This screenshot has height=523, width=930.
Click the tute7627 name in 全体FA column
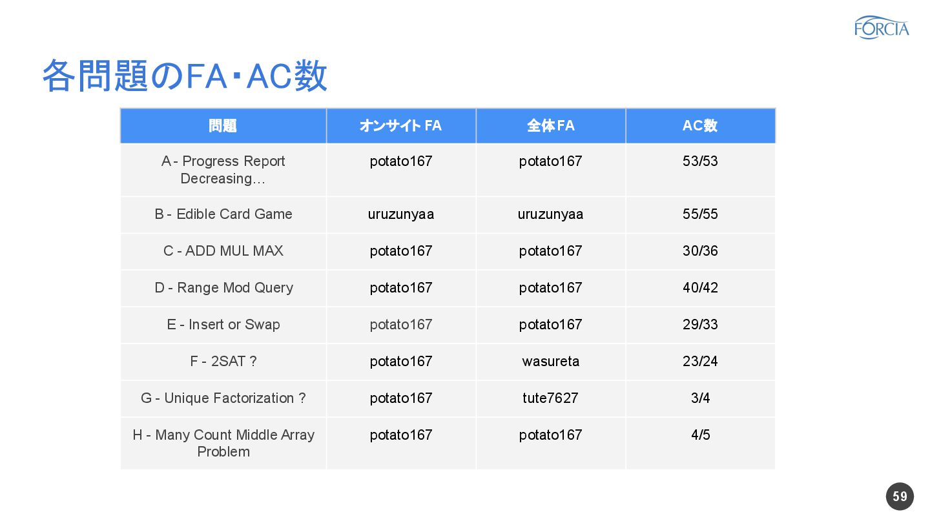pyautogui.click(x=550, y=398)
